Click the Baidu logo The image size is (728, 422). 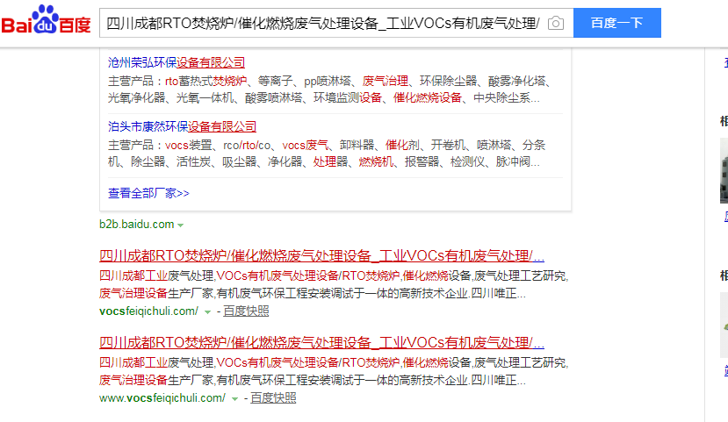tap(46, 20)
